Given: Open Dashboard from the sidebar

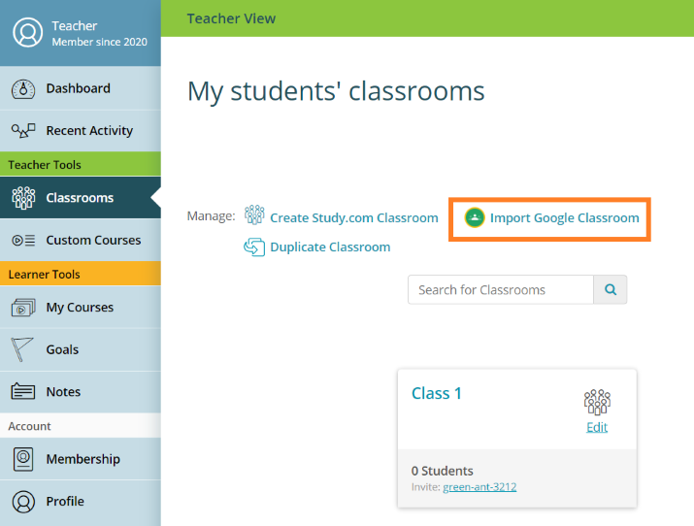Looking at the screenshot, I should pyautogui.click(x=78, y=88).
